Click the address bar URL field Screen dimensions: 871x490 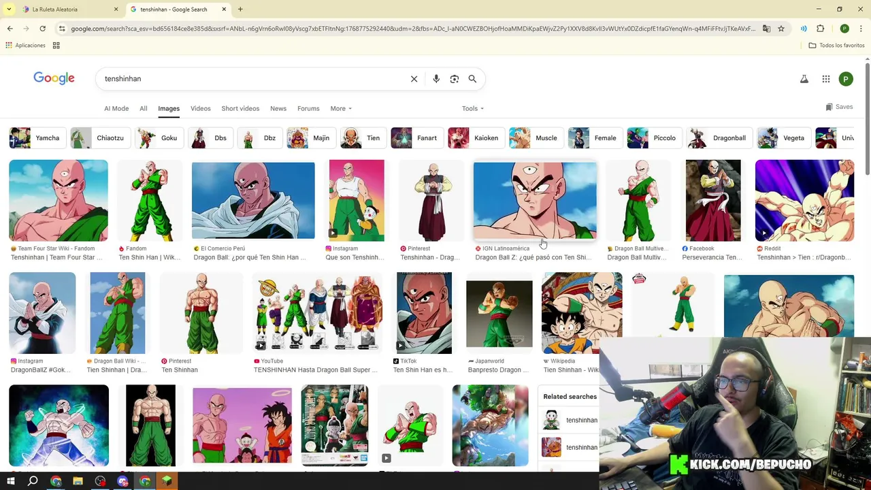413,29
